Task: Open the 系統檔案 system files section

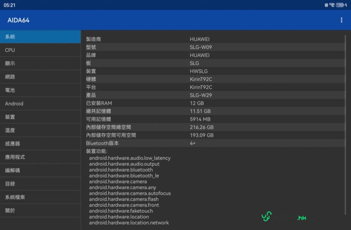Action: [40, 197]
